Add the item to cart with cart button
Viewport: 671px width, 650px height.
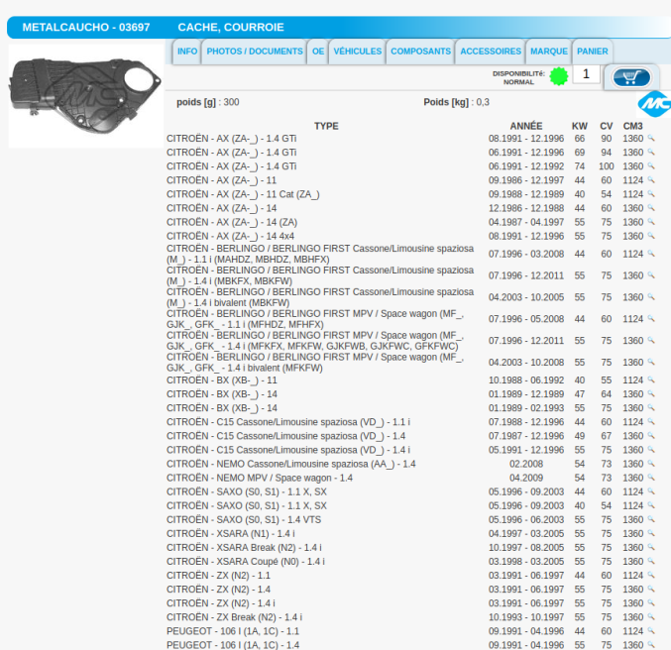click(x=631, y=77)
